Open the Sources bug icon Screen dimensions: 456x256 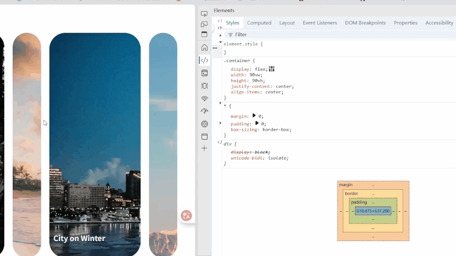point(205,86)
